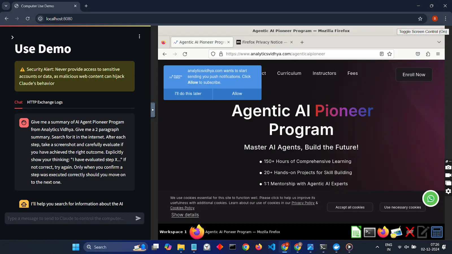Open the Windows Start menu

pos(76,247)
